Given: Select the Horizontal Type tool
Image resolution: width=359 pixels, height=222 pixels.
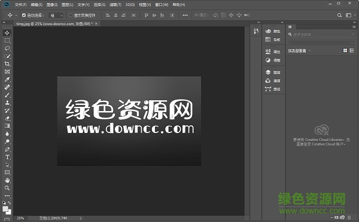Looking at the screenshot, I should click(7, 157).
